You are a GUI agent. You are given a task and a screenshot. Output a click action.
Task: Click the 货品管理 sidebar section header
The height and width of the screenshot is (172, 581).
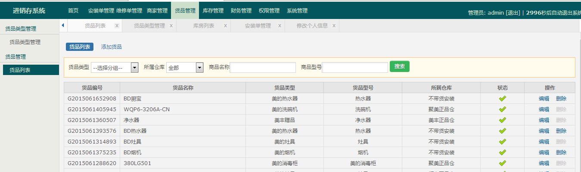16,56
